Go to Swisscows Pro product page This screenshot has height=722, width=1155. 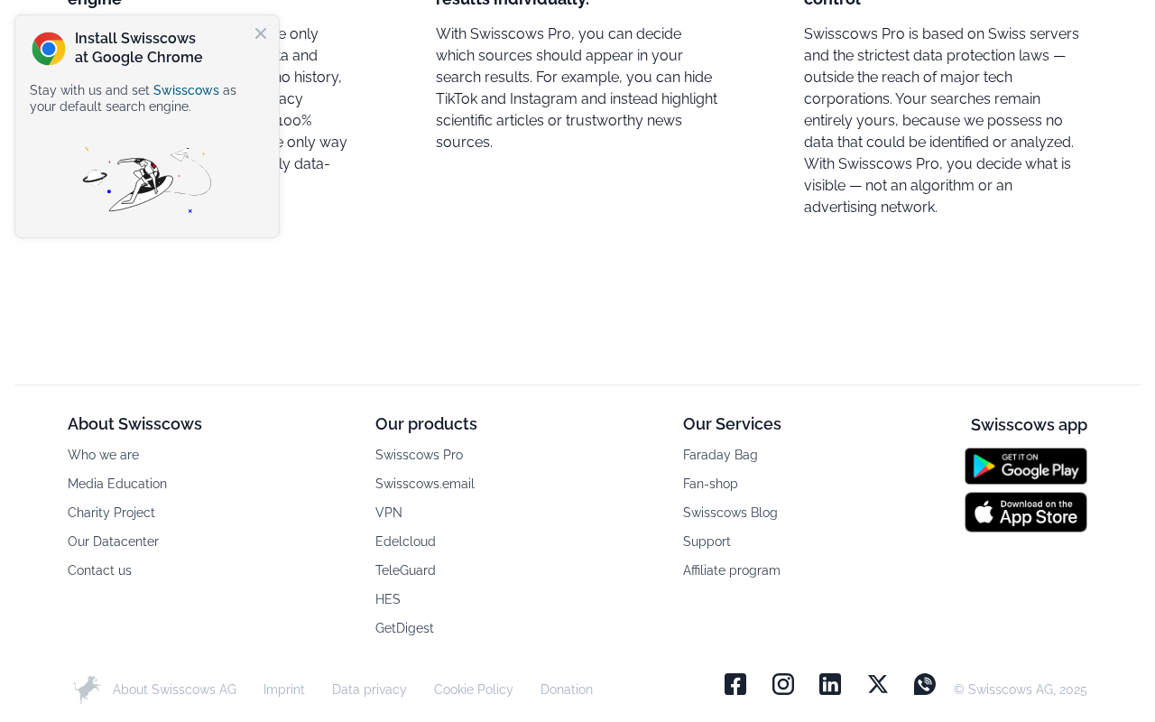[x=419, y=455]
